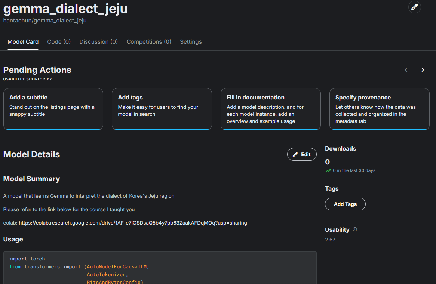The width and height of the screenshot is (436, 284).
Task: Open the Model Card tab
Action: (23, 42)
